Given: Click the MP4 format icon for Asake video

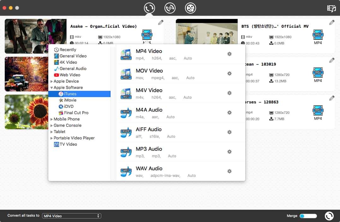Looking at the screenshot, I should click(x=147, y=35).
